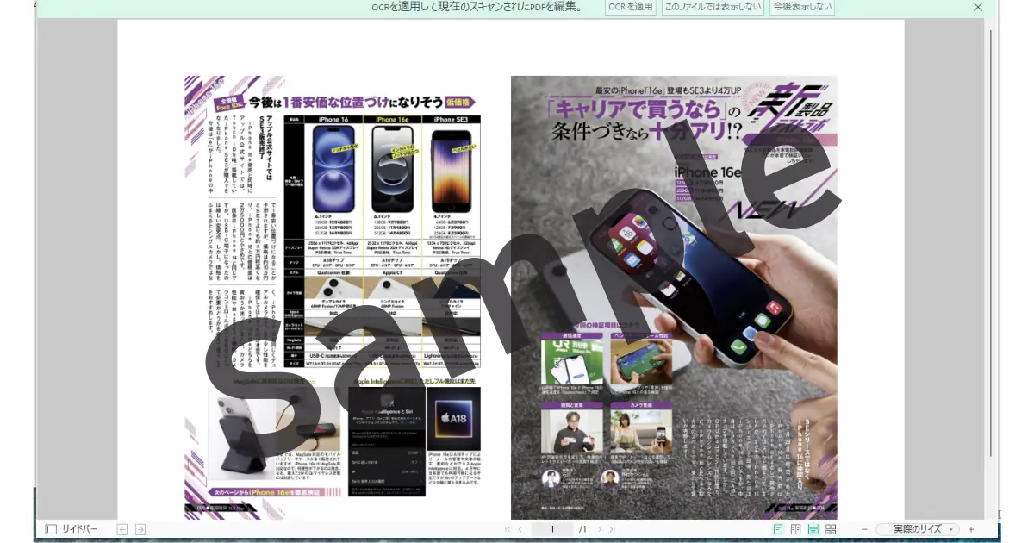The height and width of the screenshot is (543, 1034).
Task: Zoom in with plus icon
Action: (x=971, y=529)
